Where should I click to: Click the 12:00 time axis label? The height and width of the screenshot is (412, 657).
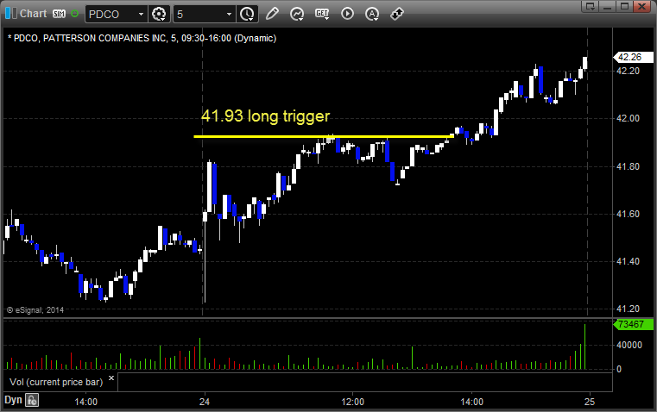pyautogui.click(x=353, y=402)
